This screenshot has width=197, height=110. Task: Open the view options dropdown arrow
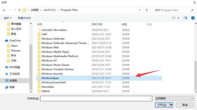(x=178, y=18)
